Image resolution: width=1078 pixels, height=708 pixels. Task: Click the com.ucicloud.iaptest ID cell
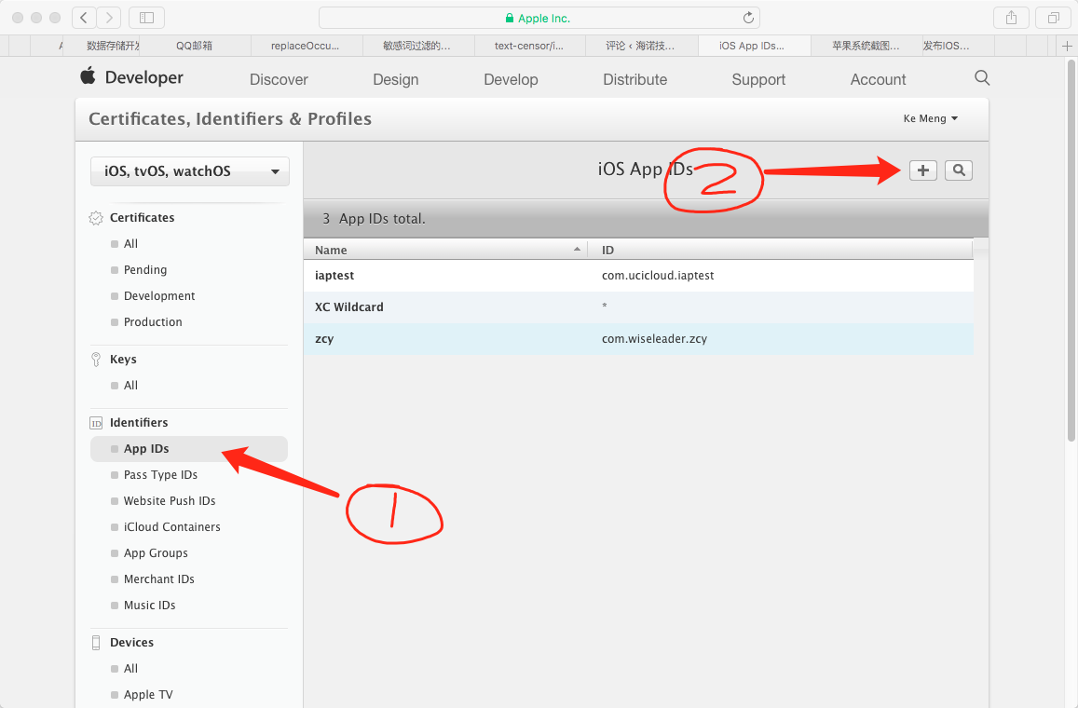658,276
